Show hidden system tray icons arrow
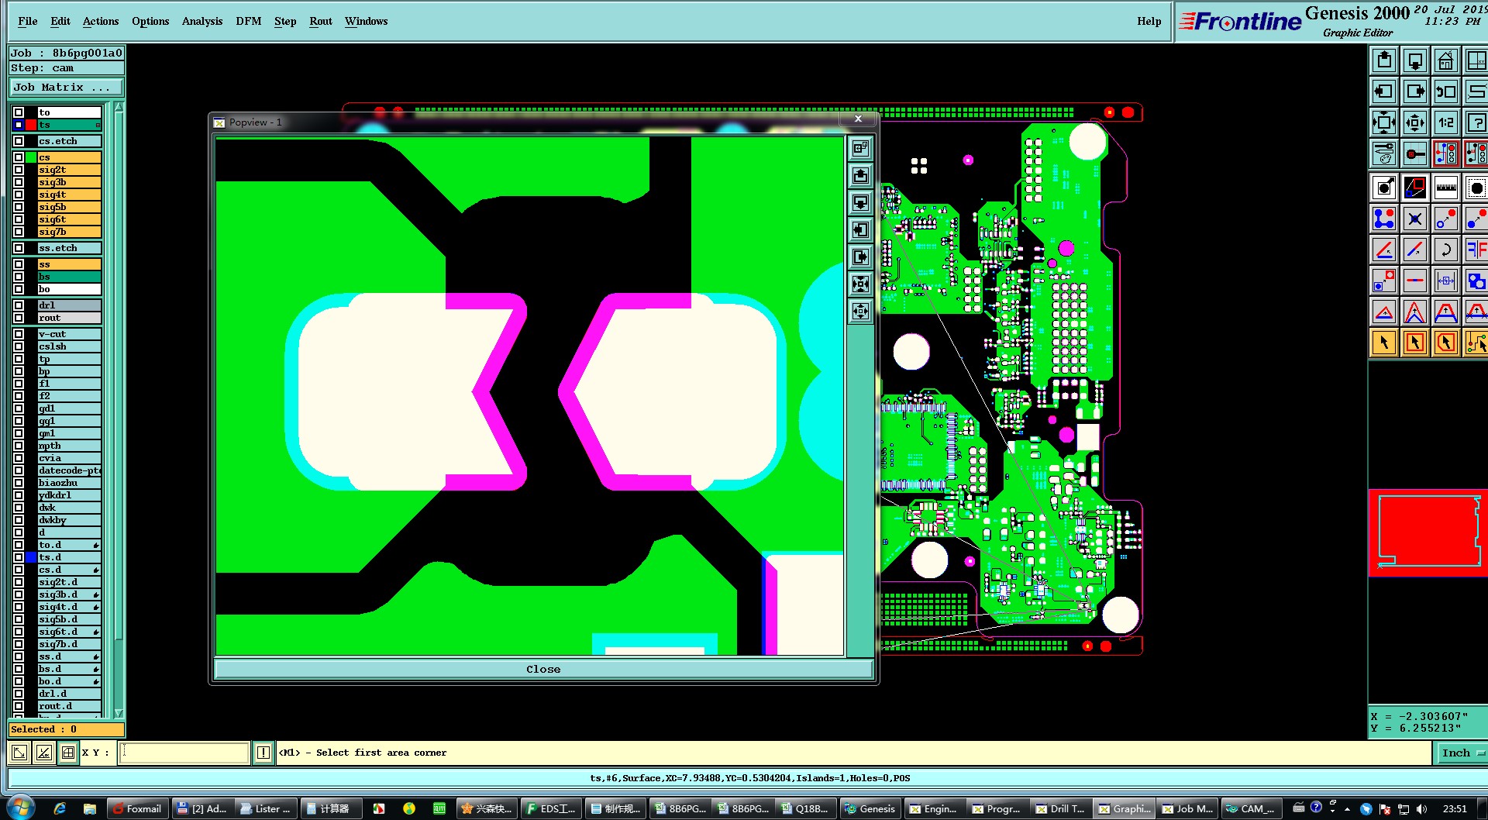The width and height of the screenshot is (1488, 820). point(1347,808)
